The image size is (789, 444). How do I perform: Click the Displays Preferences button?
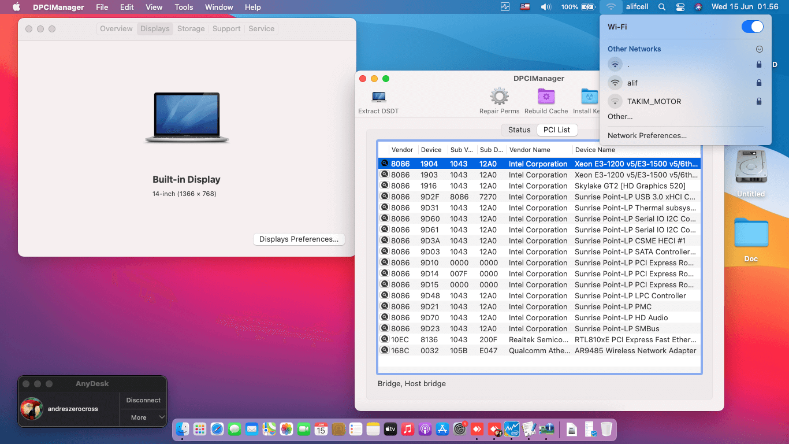pyautogui.click(x=299, y=239)
